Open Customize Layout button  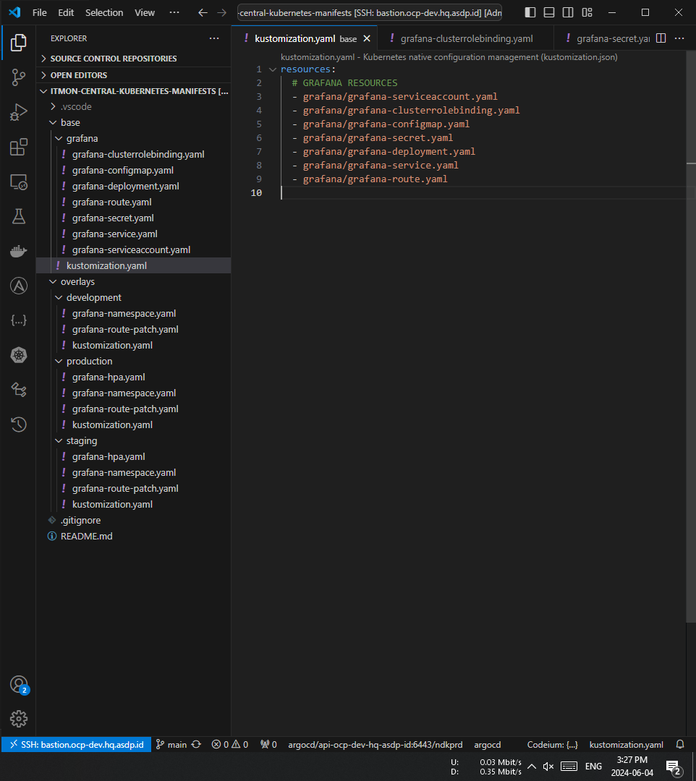(x=587, y=12)
